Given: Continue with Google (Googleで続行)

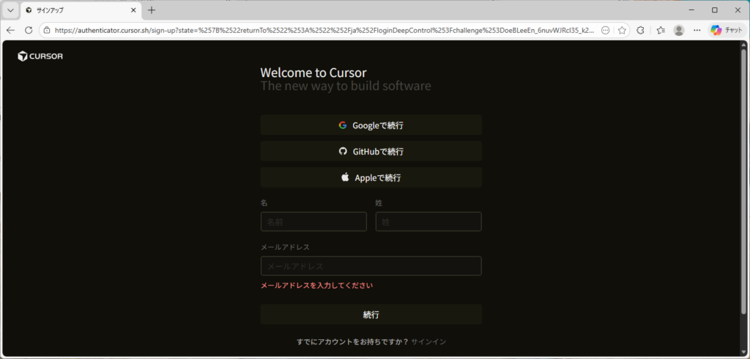Looking at the screenshot, I should tap(371, 125).
